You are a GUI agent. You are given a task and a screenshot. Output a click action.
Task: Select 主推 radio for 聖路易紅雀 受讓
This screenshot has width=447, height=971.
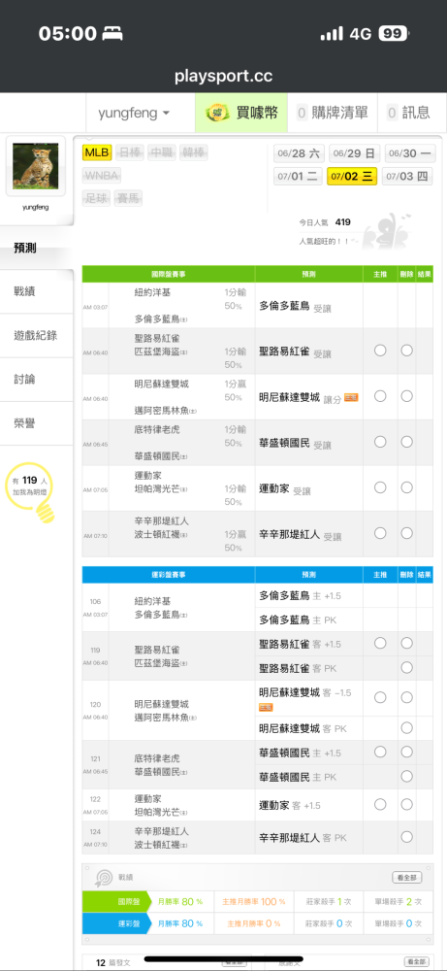pos(380,351)
